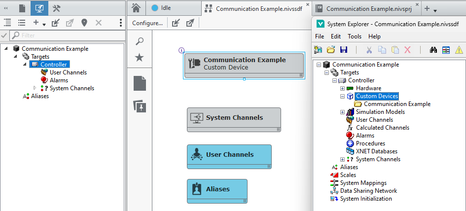
Task: Close the Communication Example.nivssdf tab
Action: (x=308, y=4)
